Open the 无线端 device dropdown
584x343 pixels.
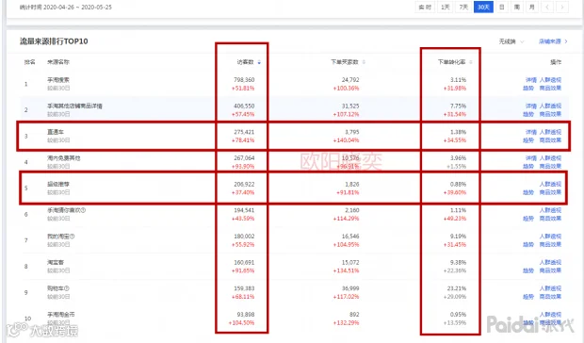pos(511,41)
